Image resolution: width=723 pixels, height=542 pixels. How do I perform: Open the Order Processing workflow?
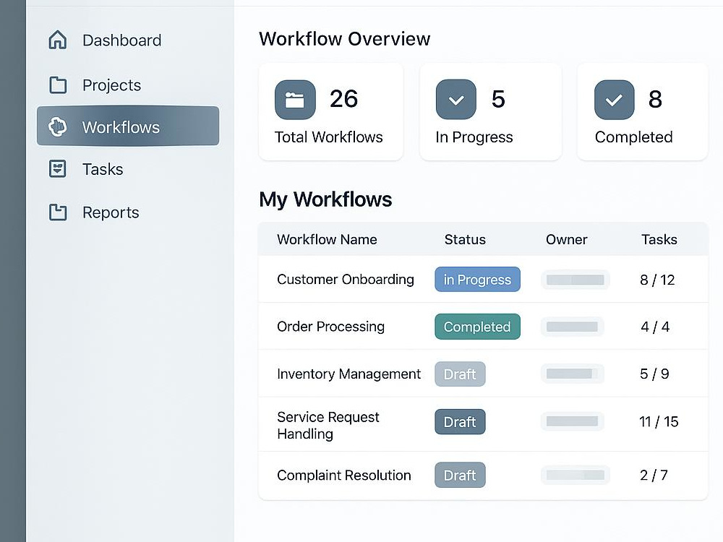tap(330, 327)
